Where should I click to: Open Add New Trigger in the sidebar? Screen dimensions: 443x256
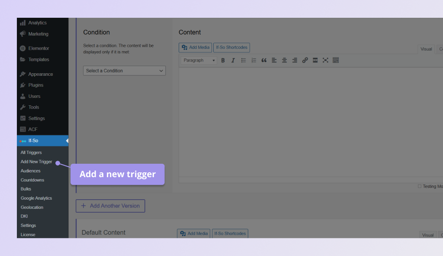36,161
